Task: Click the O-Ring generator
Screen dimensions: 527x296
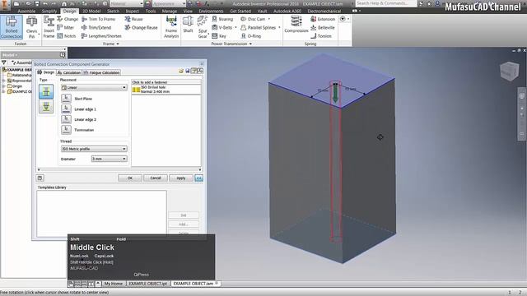Action: coord(250,36)
